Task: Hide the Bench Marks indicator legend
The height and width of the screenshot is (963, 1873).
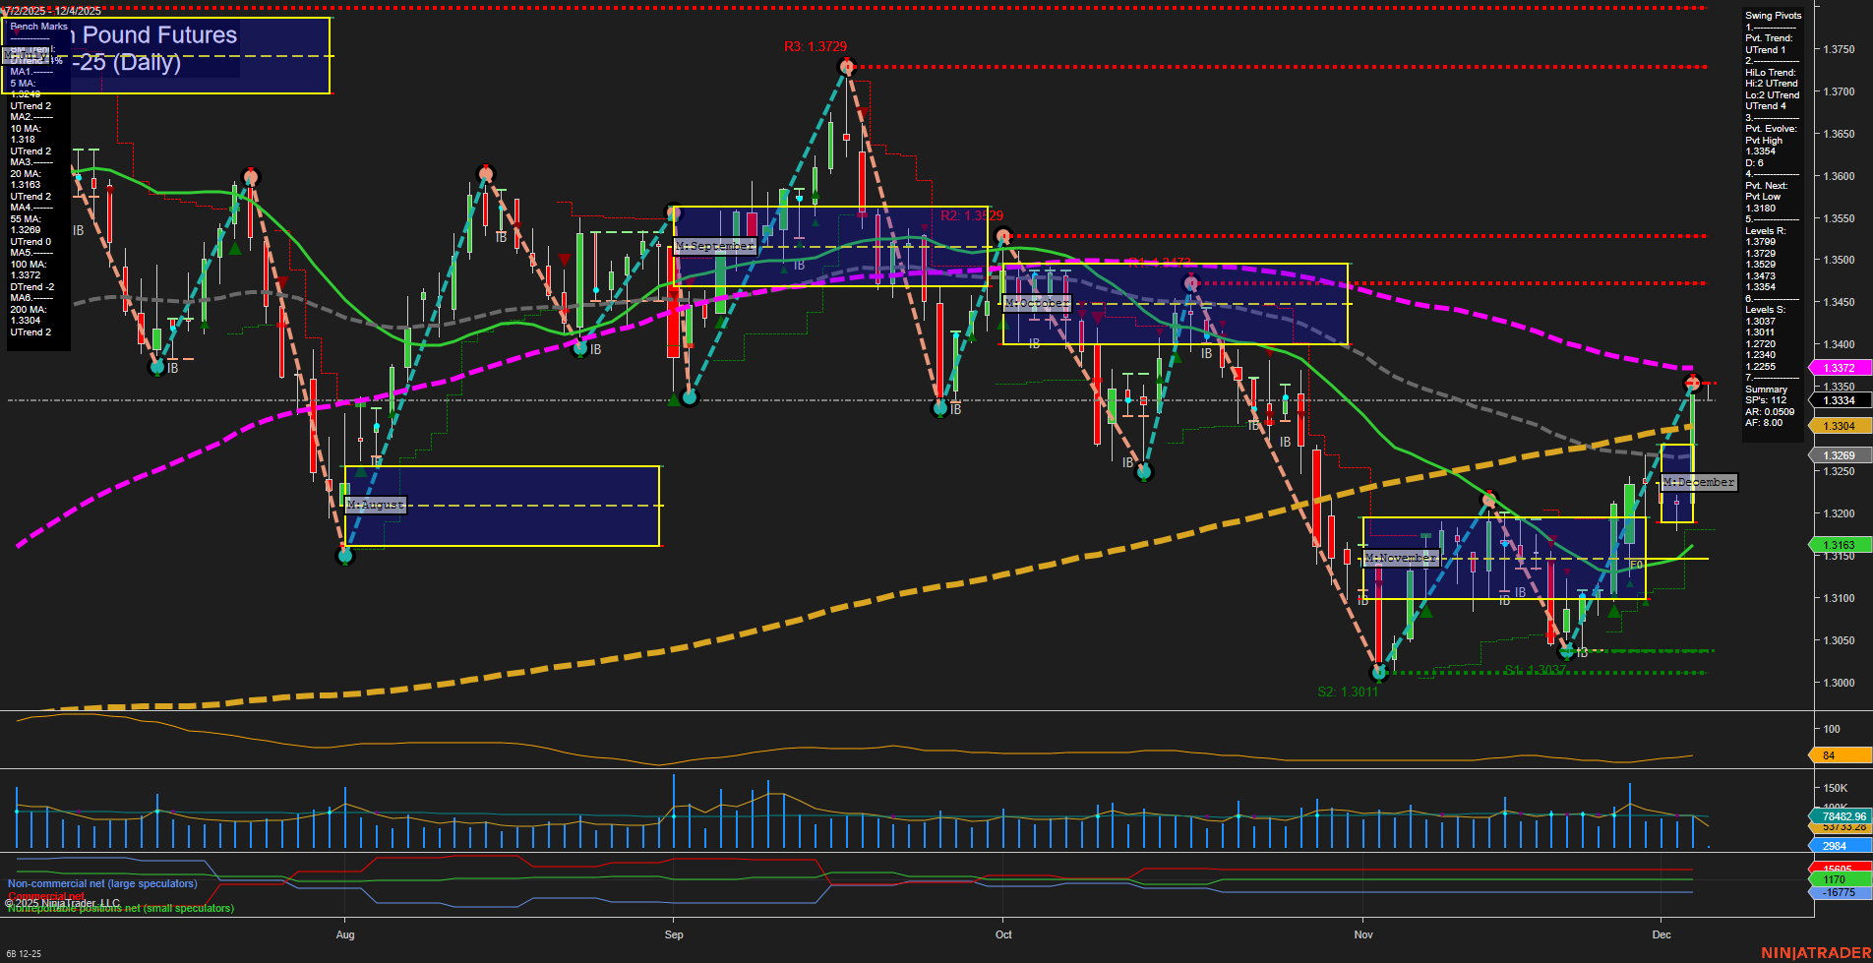Action: pos(36,27)
